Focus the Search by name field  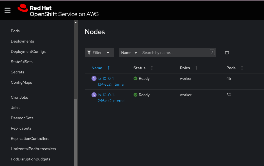click(x=175, y=53)
